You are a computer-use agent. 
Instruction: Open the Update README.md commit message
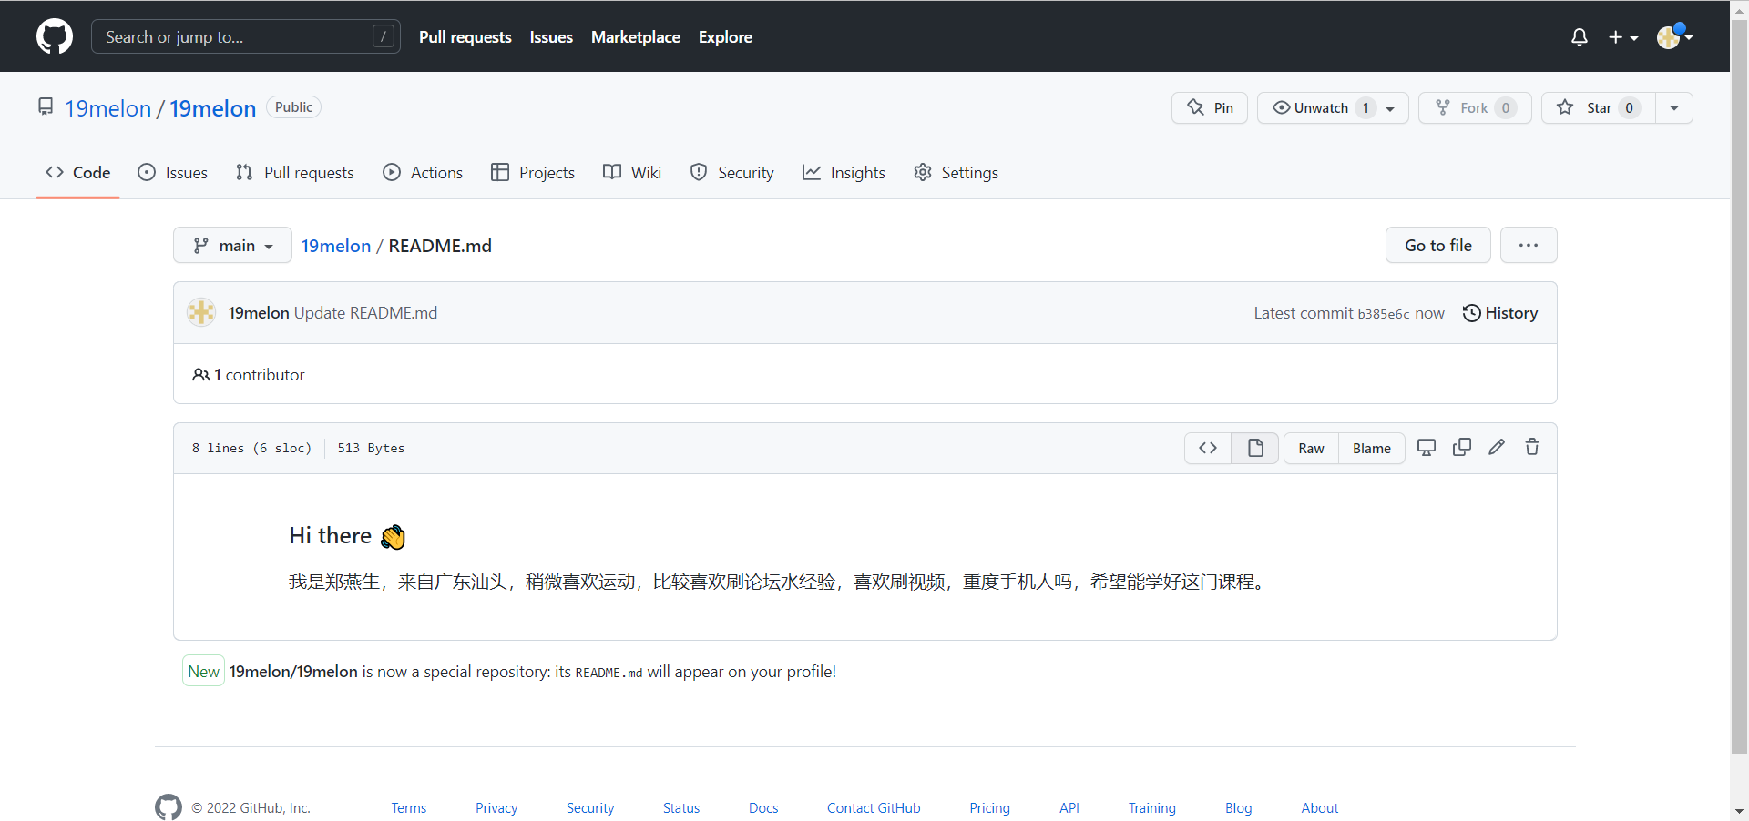365,313
